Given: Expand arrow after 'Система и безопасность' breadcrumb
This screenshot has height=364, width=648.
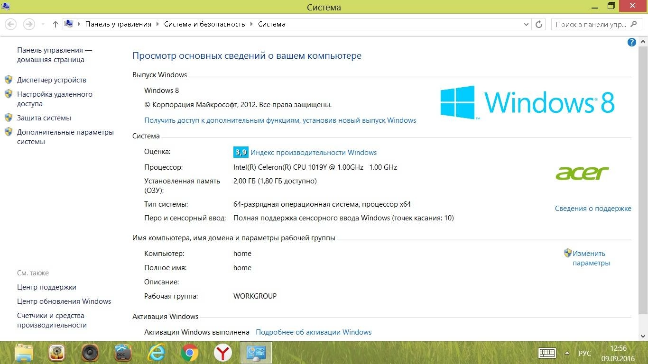Looking at the screenshot, I should [251, 24].
